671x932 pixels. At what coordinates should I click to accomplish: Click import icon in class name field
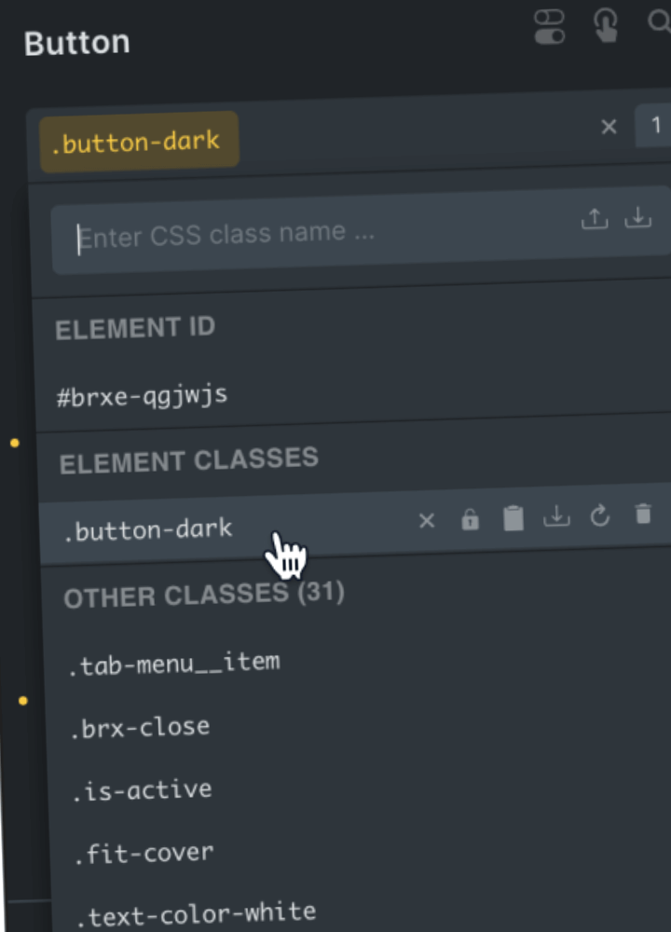(x=637, y=218)
